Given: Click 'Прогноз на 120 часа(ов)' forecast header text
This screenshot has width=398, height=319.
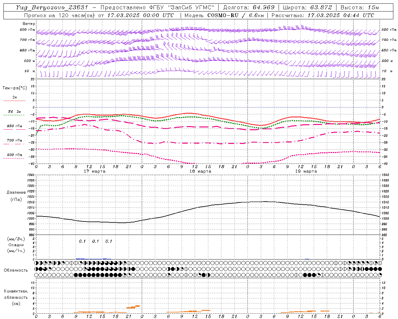Looking at the screenshot, I should click(x=59, y=15).
